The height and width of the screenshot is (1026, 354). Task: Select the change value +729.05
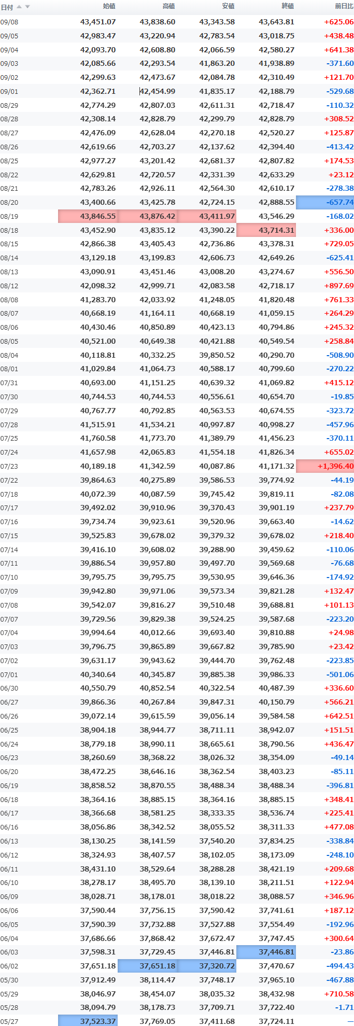pyautogui.click(x=338, y=244)
